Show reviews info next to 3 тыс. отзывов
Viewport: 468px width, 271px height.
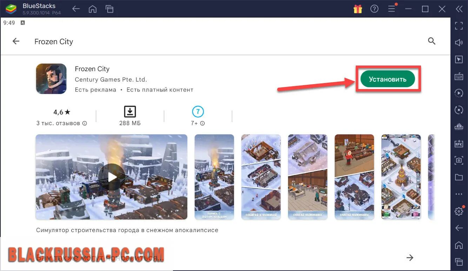pos(85,123)
